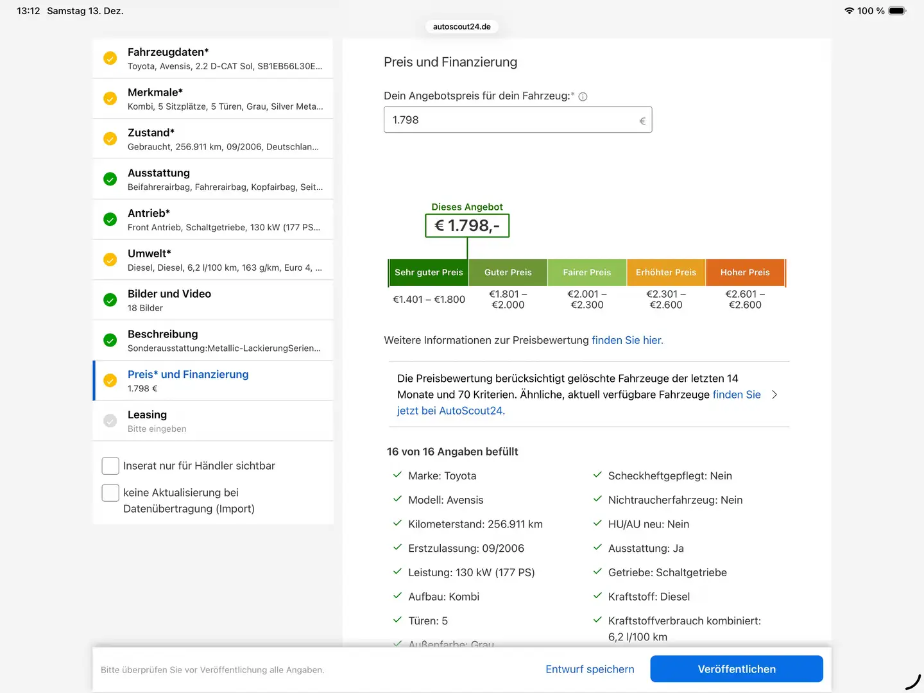
Task: Follow the 'finden Sie hier.' link
Action: coord(627,340)
